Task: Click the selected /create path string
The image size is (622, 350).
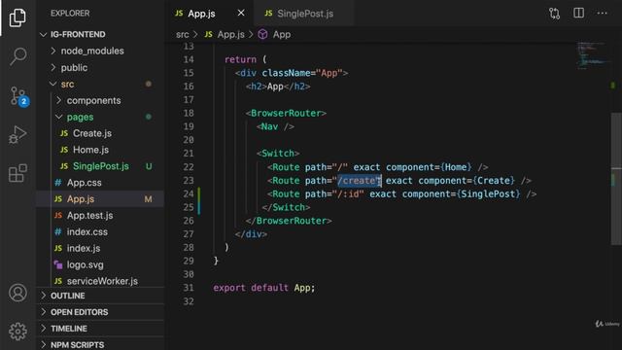Action: click(359, 181)
